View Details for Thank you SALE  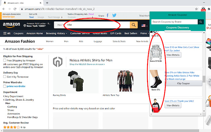coord(173,106)
